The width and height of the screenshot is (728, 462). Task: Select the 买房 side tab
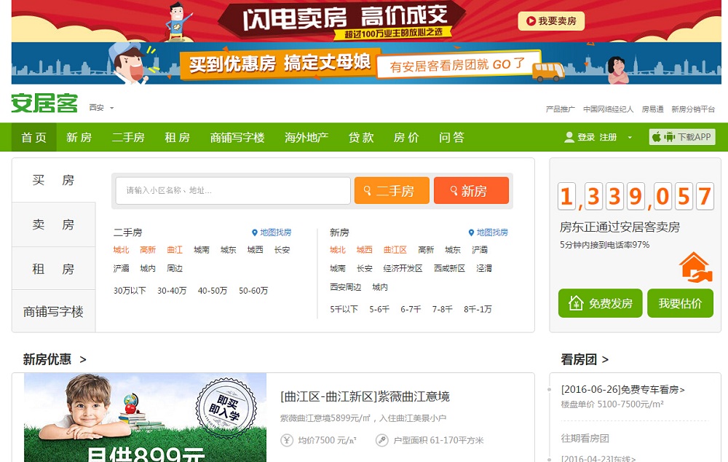53,180
